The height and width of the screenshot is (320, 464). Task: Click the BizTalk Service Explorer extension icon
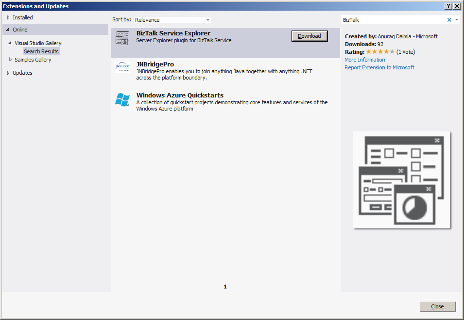[122, 38]
